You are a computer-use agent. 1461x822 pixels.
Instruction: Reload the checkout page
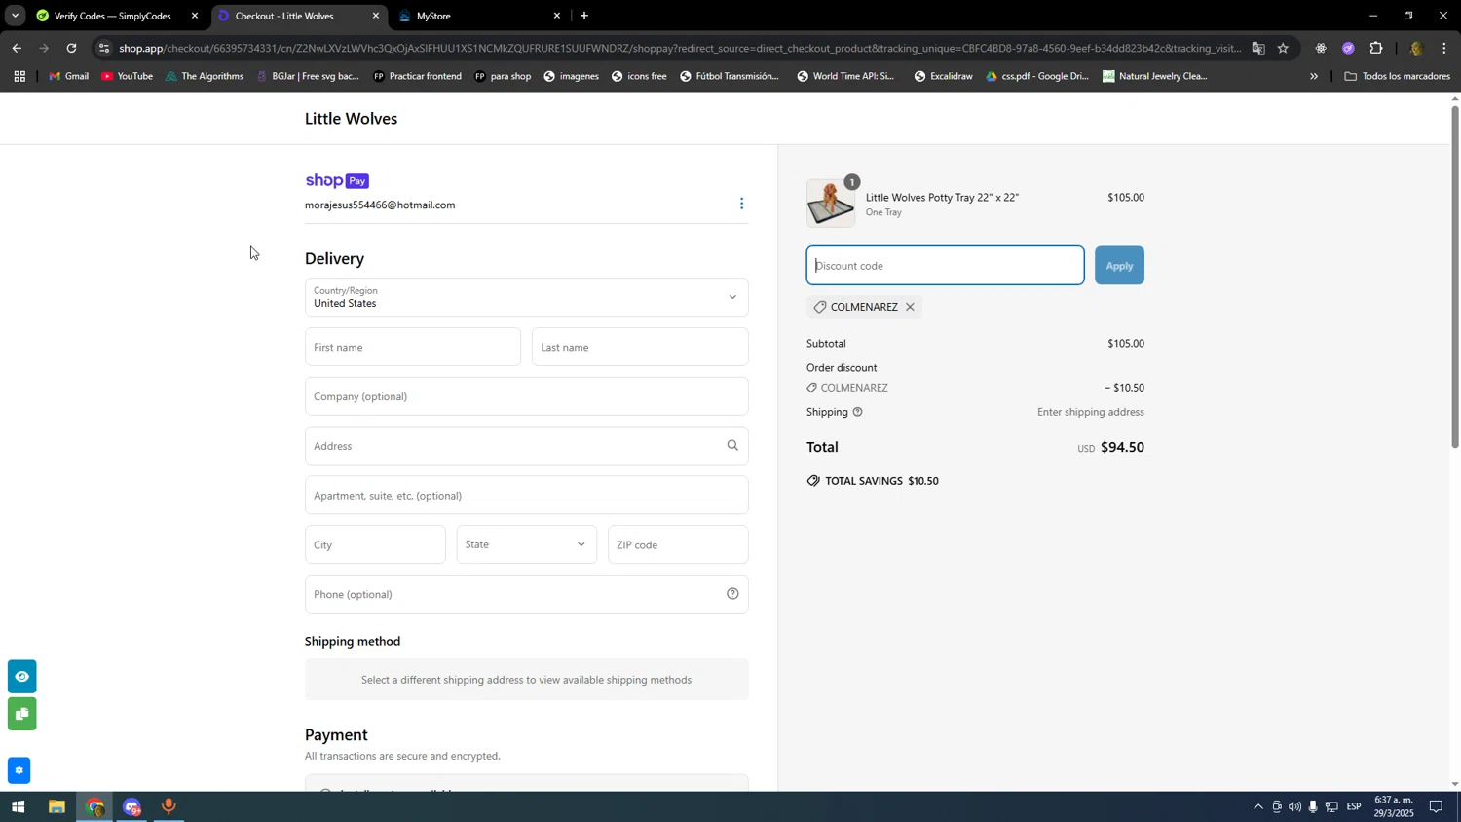(71, 48)
